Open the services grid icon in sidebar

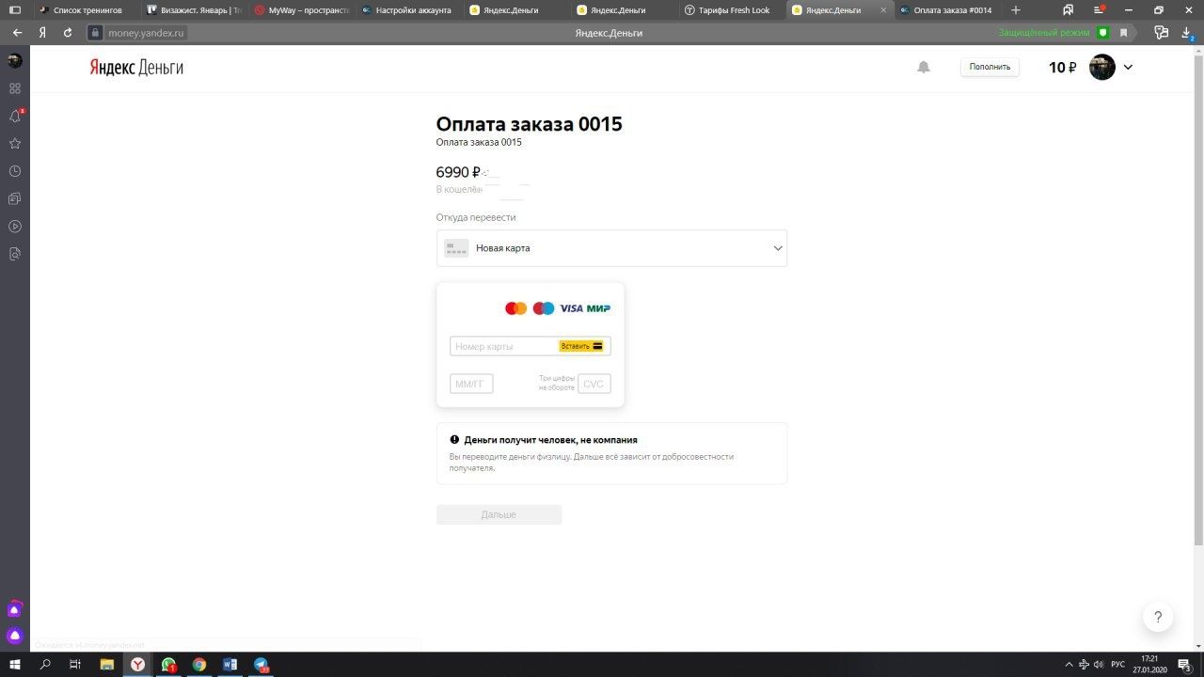pos(14,88)
